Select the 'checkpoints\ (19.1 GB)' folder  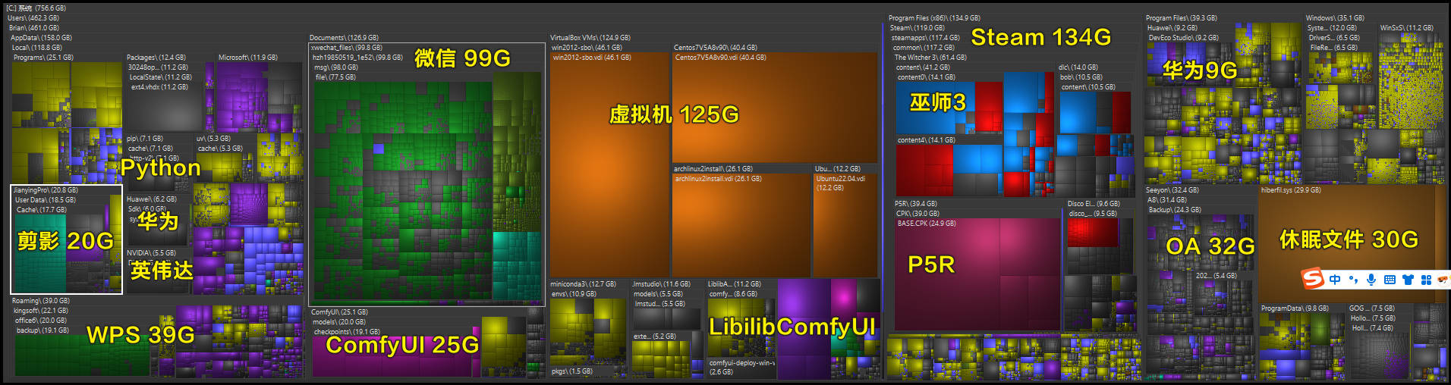click(347, 332)
